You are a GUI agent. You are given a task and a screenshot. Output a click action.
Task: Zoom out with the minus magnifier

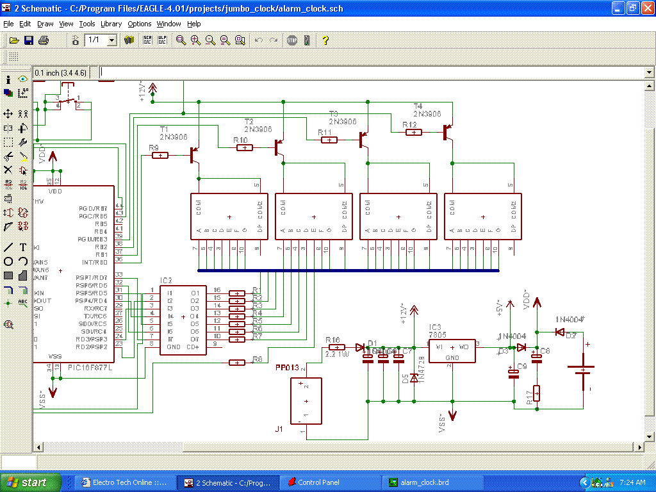[210, 40]
